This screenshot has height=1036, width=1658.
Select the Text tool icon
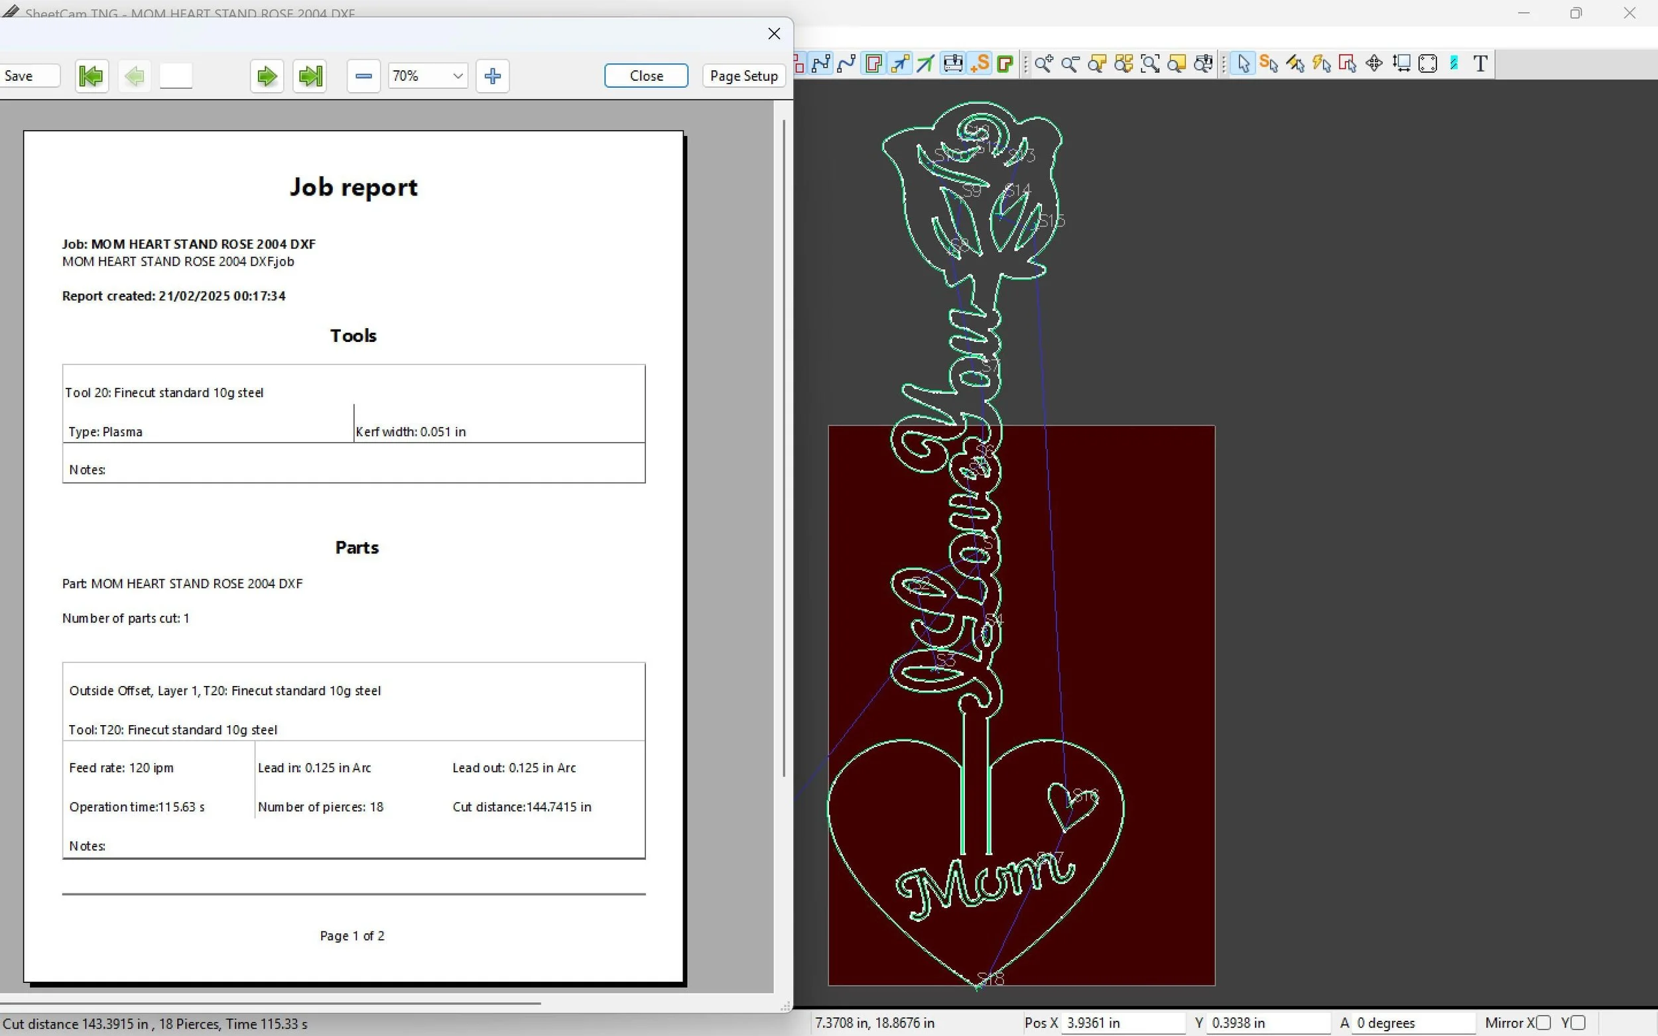coord(1480,64)
